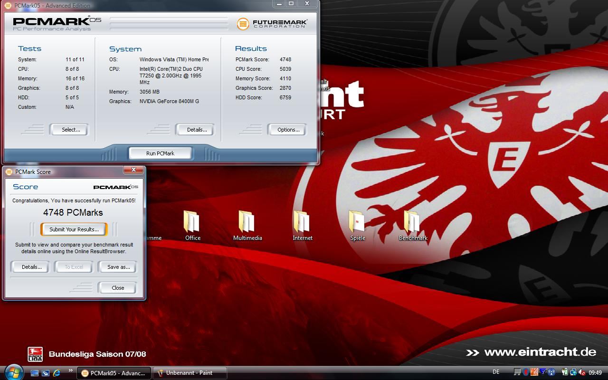
Task: Click Switch between windows quick launch icon
Action: (x=46, y=373)
